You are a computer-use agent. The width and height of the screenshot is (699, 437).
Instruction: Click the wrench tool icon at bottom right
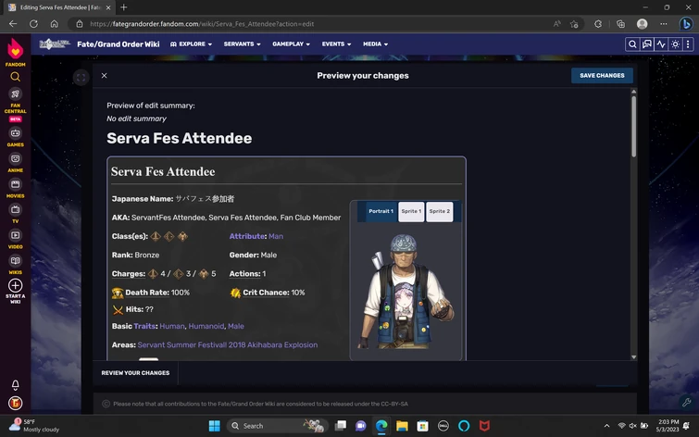point(687,402)
